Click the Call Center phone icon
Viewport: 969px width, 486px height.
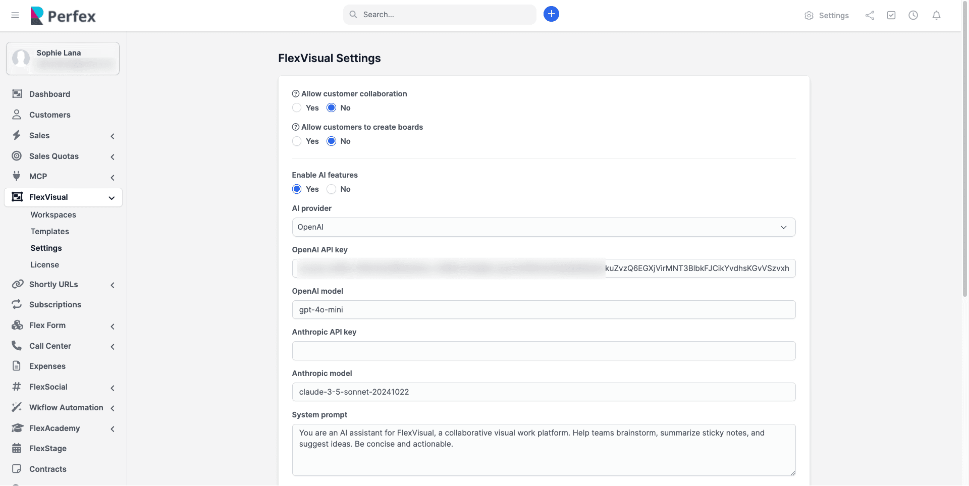[x=17, y=346]
